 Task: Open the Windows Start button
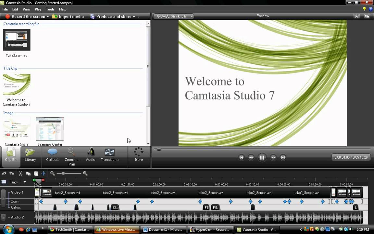coord(8,229)
